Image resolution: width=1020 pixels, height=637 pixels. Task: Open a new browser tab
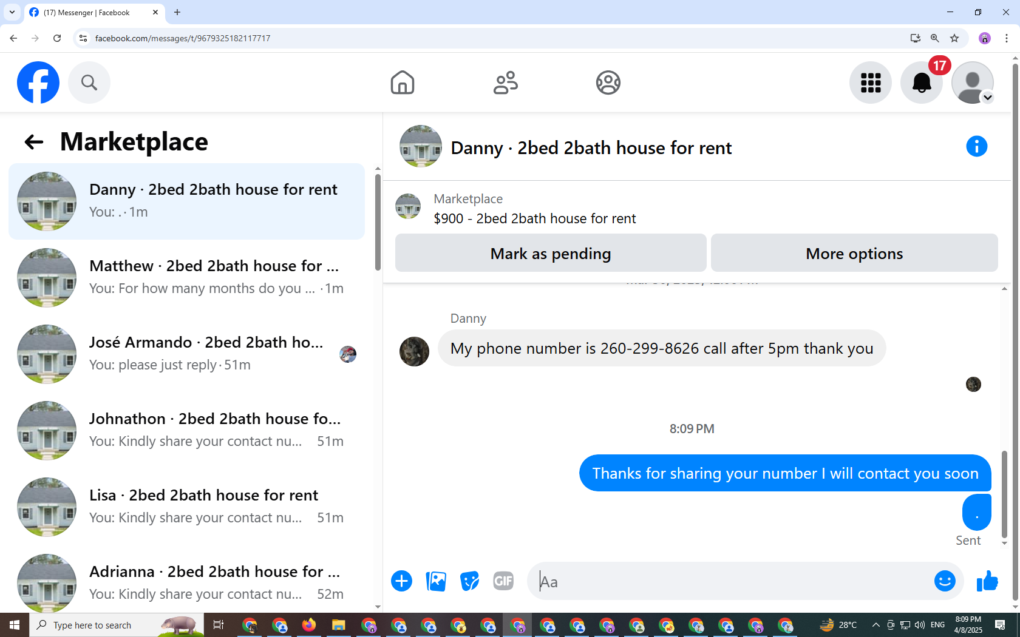click(177, 12)
